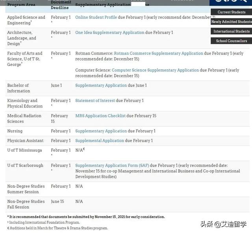Open Bachelor of Information Supplementary Application link
252x233 pixels.
[x=101, y=85]
